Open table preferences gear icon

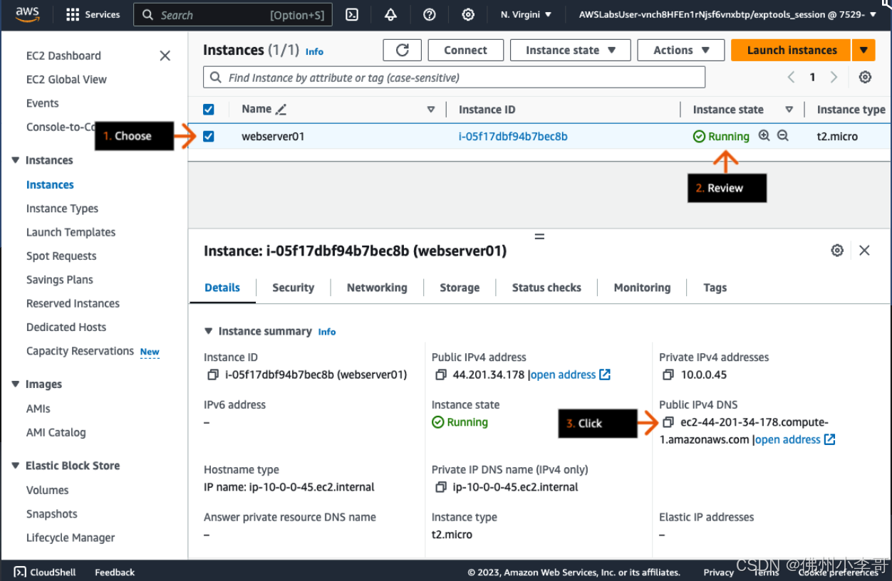(x=865, y=77)
